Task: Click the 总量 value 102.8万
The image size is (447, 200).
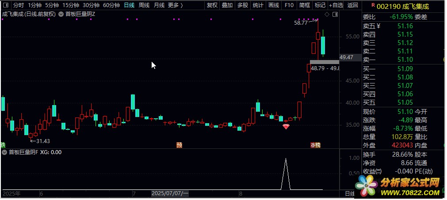Action: point(401,137)
